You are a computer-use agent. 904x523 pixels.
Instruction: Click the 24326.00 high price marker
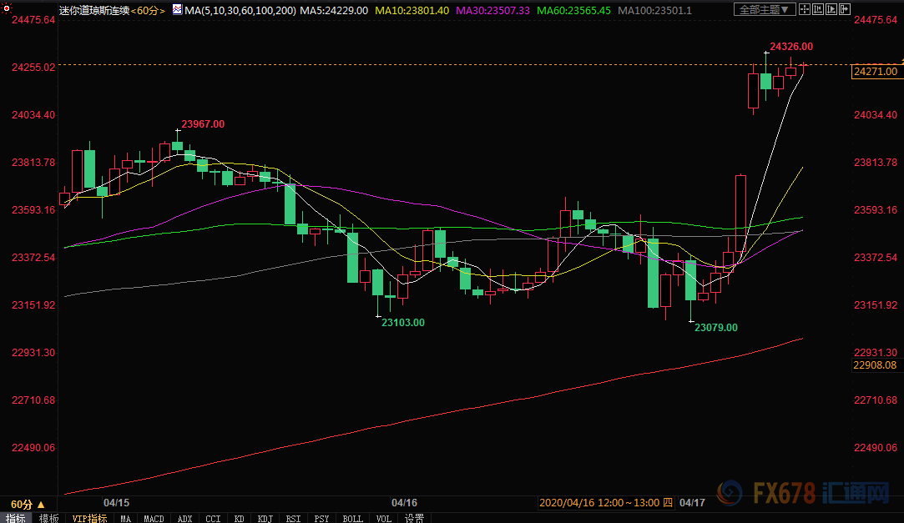791,47
